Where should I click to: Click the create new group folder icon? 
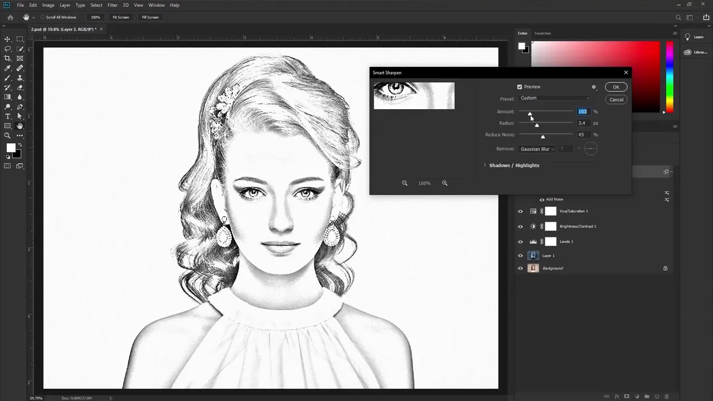[x=647, y=397]
